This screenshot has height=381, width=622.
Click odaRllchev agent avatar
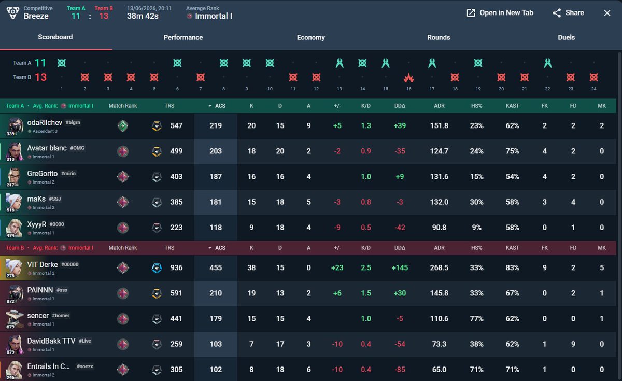pyautogui.click(x=15, y=126)
